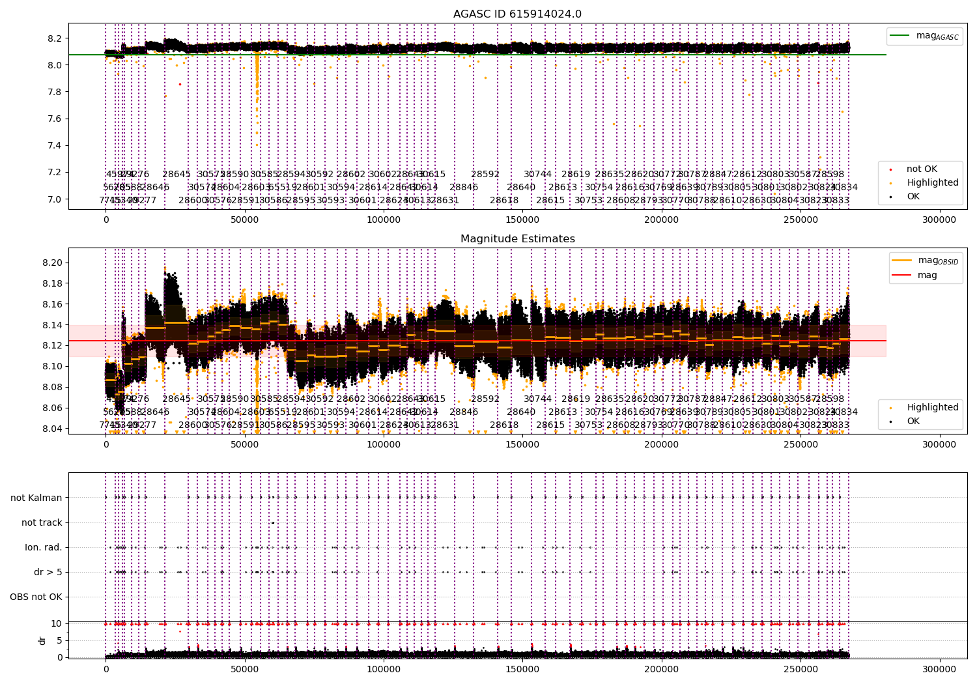Click obsid label '28613' in Magnitude Estimates plot
Viewport: 977px width, 684px height.
pos(563,412)
